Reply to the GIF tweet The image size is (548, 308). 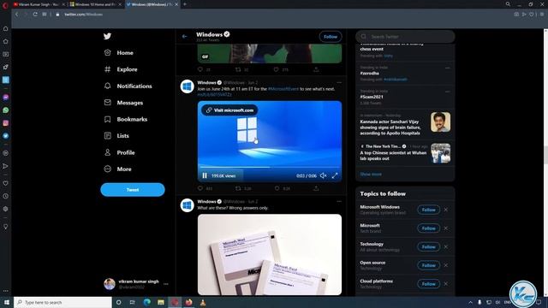pos(200,70)
